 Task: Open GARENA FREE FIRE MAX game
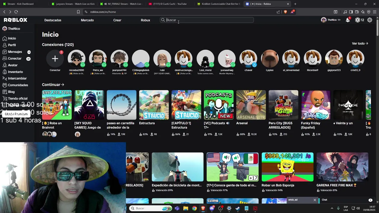click(342, 167)
